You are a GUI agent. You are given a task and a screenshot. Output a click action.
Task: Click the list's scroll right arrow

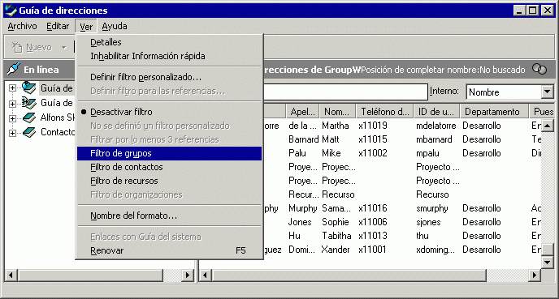[x=535, y=275]
